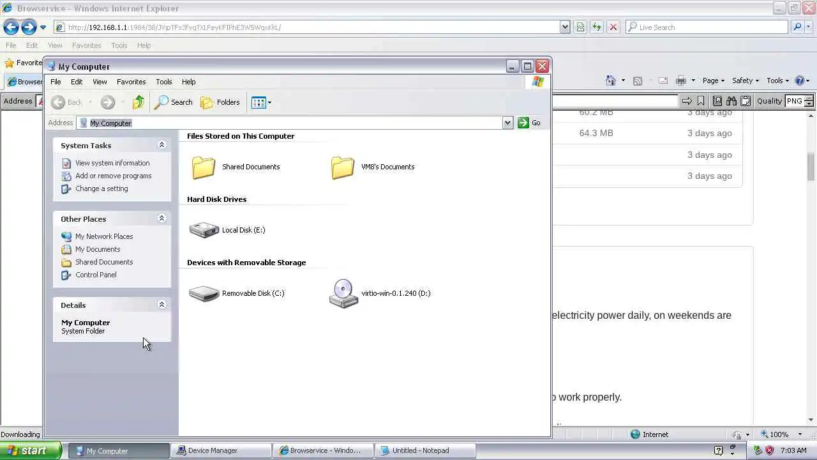Image resolution: width=817 pixels, height=460 pixels.
Task: Click the Browservice Quality PNG stepper
Action: point(809,101)
